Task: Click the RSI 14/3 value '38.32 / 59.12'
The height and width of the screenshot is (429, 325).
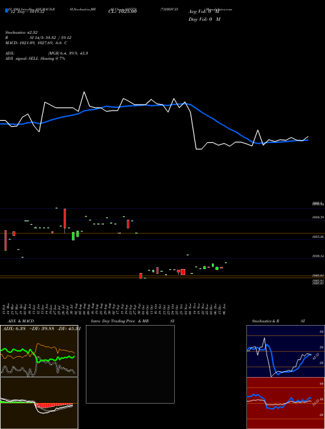Action: point(58,38)
